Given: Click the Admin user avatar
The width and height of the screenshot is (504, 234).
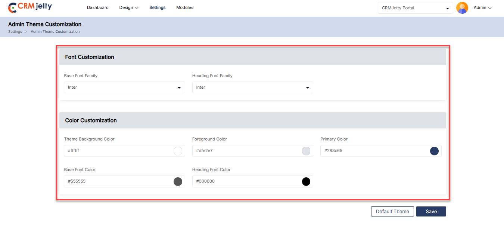Looking at the screenshot, I should pos(462,8).
